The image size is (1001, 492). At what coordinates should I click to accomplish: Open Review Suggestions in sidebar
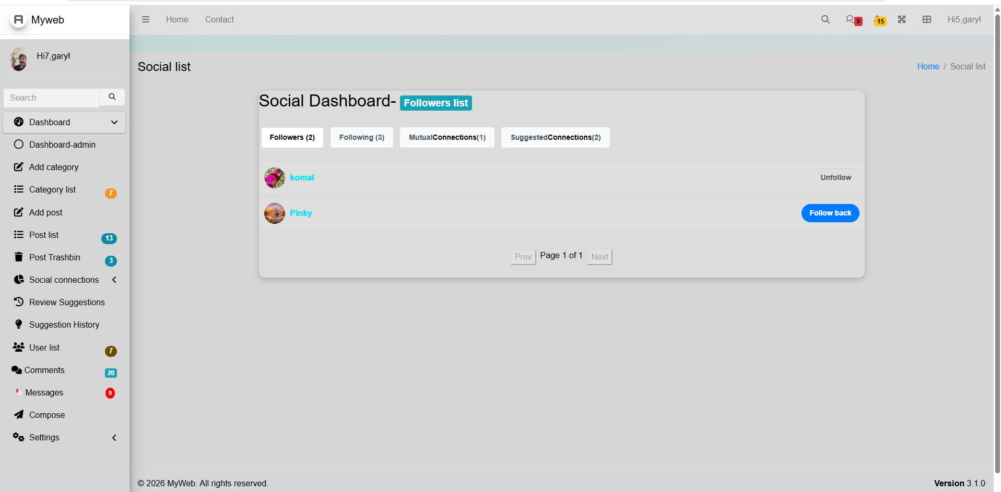click(64, 302)
